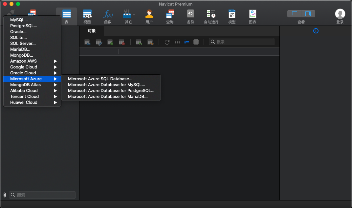Click the 查询 (Query) toolbar icon
This screenshot has width=352, height=208.
pyautogui.click(x=170, y=14)
